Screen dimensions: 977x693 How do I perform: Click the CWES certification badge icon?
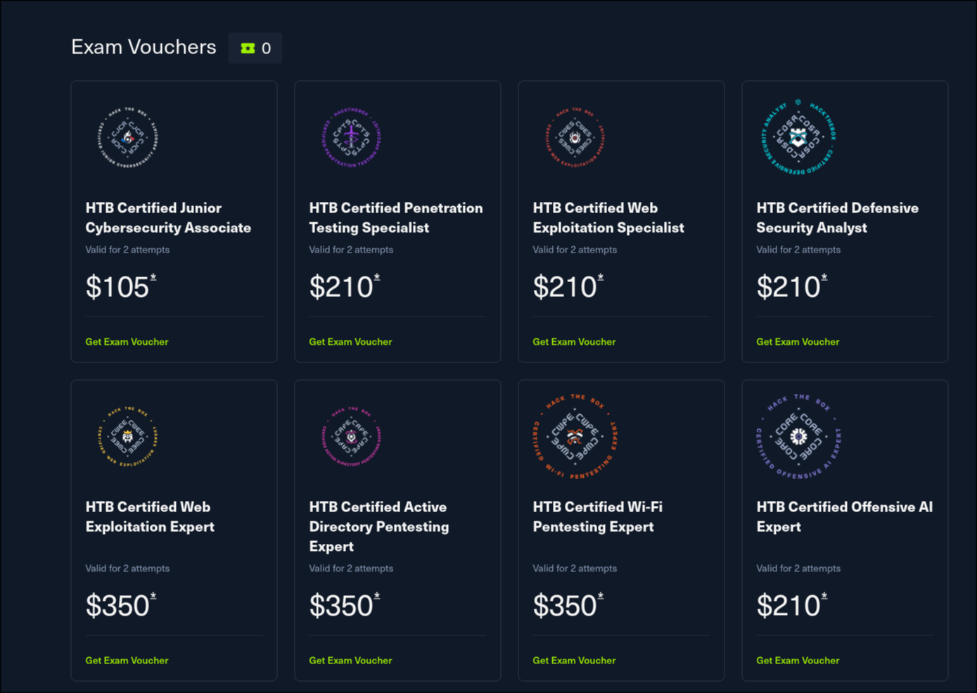pos(575,137)
